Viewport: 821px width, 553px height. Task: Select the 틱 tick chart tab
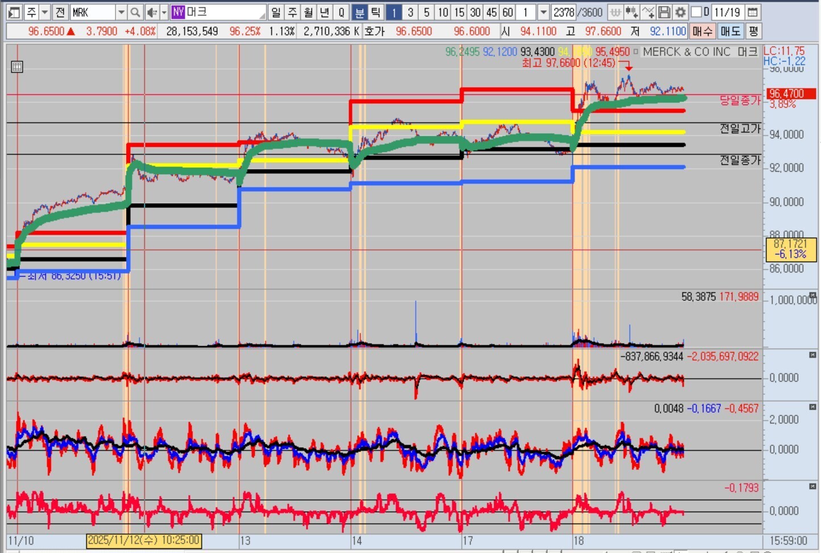tap(376, 12)
